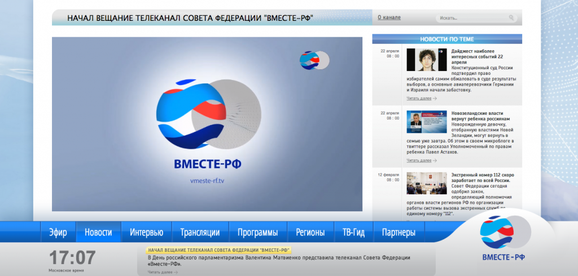
Task: Open the Трансляции section
Action: (x=200, y=232)
